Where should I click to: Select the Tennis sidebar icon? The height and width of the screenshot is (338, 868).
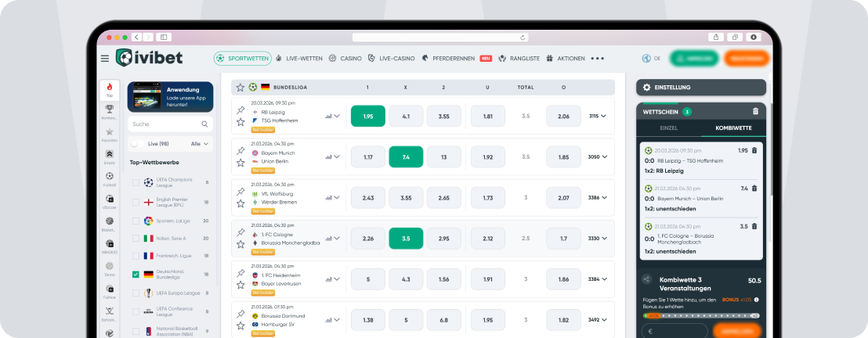coord(110,269)
